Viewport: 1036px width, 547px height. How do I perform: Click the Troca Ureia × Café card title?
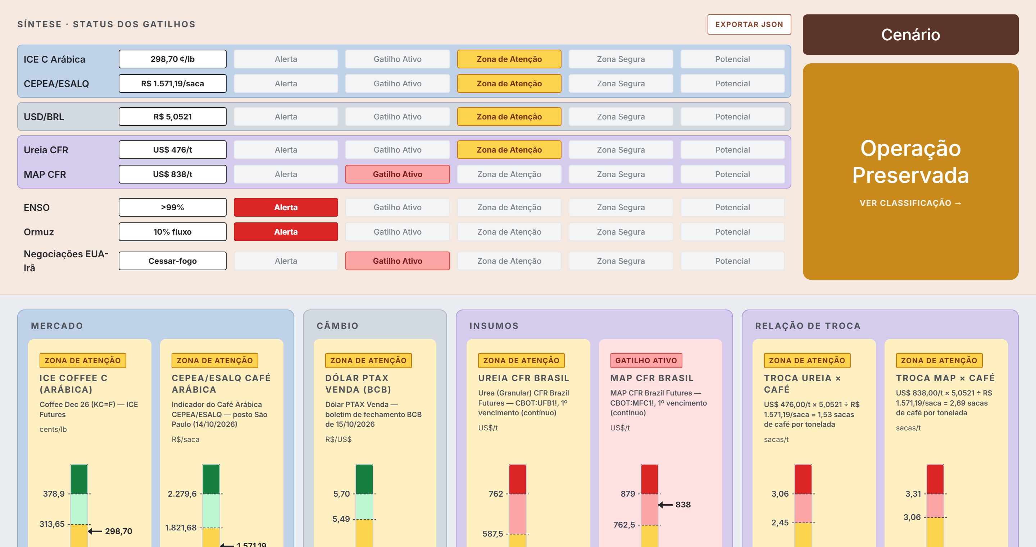pyautogui.click(x=802, y=384)
